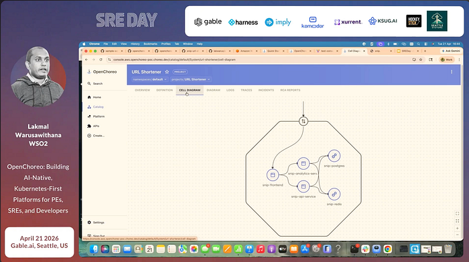Click Chrome's back navigation arrow
The image size is (469, 262).
(86, 59)
